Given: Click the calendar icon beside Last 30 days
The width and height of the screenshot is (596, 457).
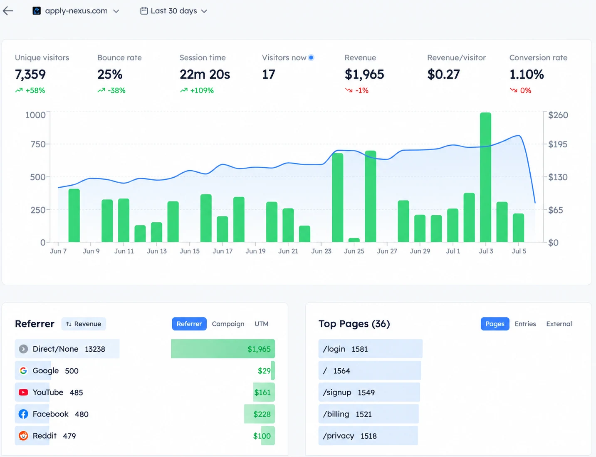Looking at the screenshot, I should coord(144,11).
